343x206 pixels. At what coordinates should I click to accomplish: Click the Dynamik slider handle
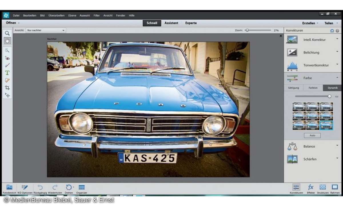coord(329,96)
